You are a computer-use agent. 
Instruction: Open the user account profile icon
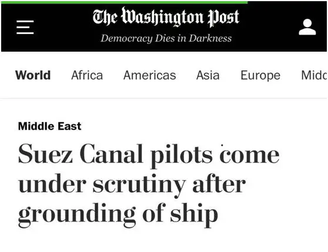[x=307, y=27]
